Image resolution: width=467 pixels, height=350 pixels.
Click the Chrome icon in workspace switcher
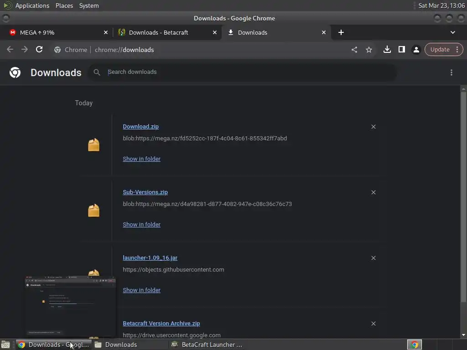pyautogui.click(x=414, y=345)
